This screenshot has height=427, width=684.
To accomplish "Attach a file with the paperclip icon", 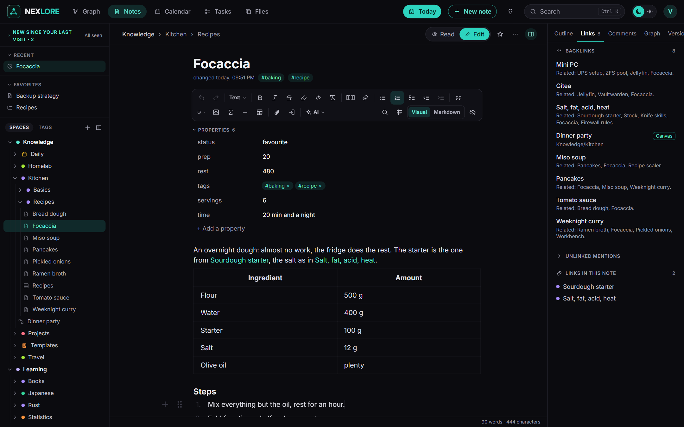I will click(x=277, y=112).
